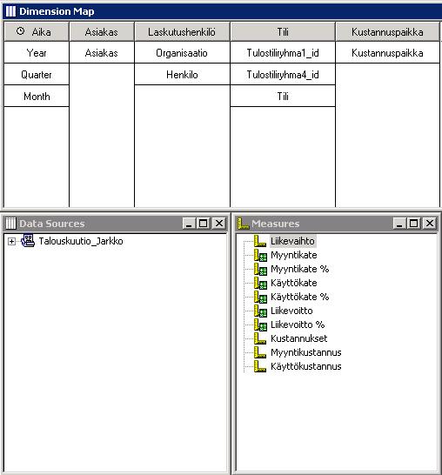Click the Myyntikate calculated measure icon
Viewport: 442px width, 475px height.
260,255
